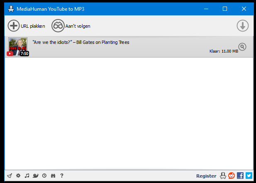Image resolution: width=256 pixels, height=183 pixels.
Task: Click the bottom-bar binoculars tracking icon
Action: coord(53,176)
